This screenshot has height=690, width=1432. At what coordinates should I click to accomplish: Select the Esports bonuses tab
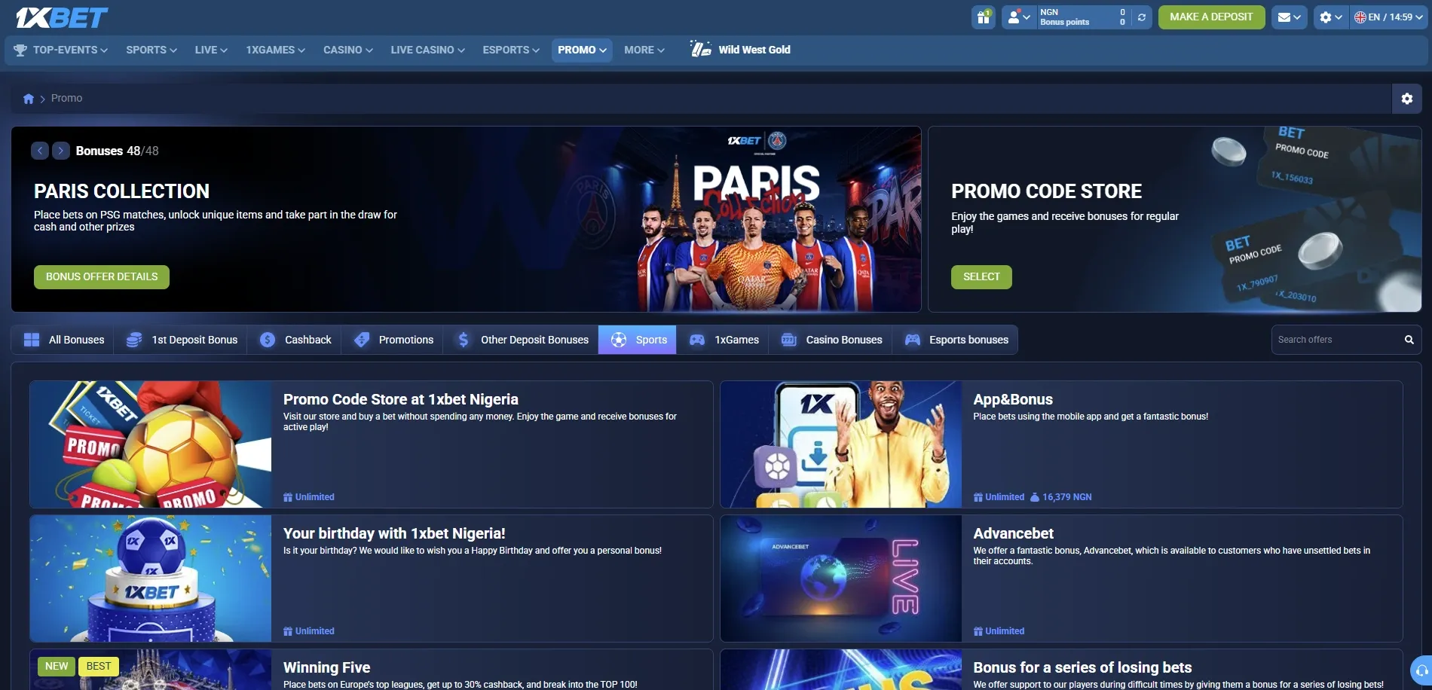pyautogui.click(x=956, y=340)
